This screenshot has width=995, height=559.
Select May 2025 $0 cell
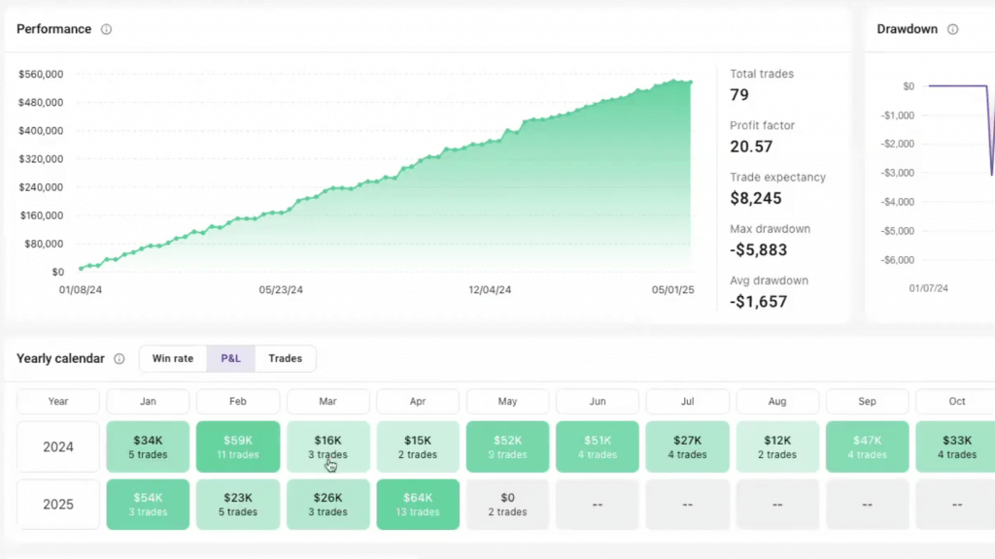(507, 505)
